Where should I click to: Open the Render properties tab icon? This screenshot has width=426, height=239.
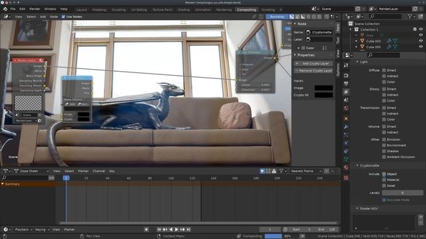click(346, 75)
